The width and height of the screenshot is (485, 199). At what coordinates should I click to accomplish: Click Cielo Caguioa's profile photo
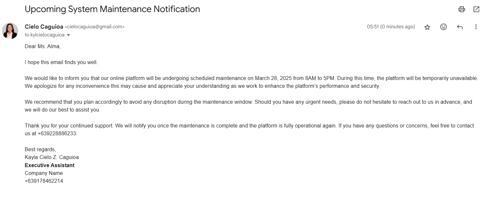coord(10,31)
